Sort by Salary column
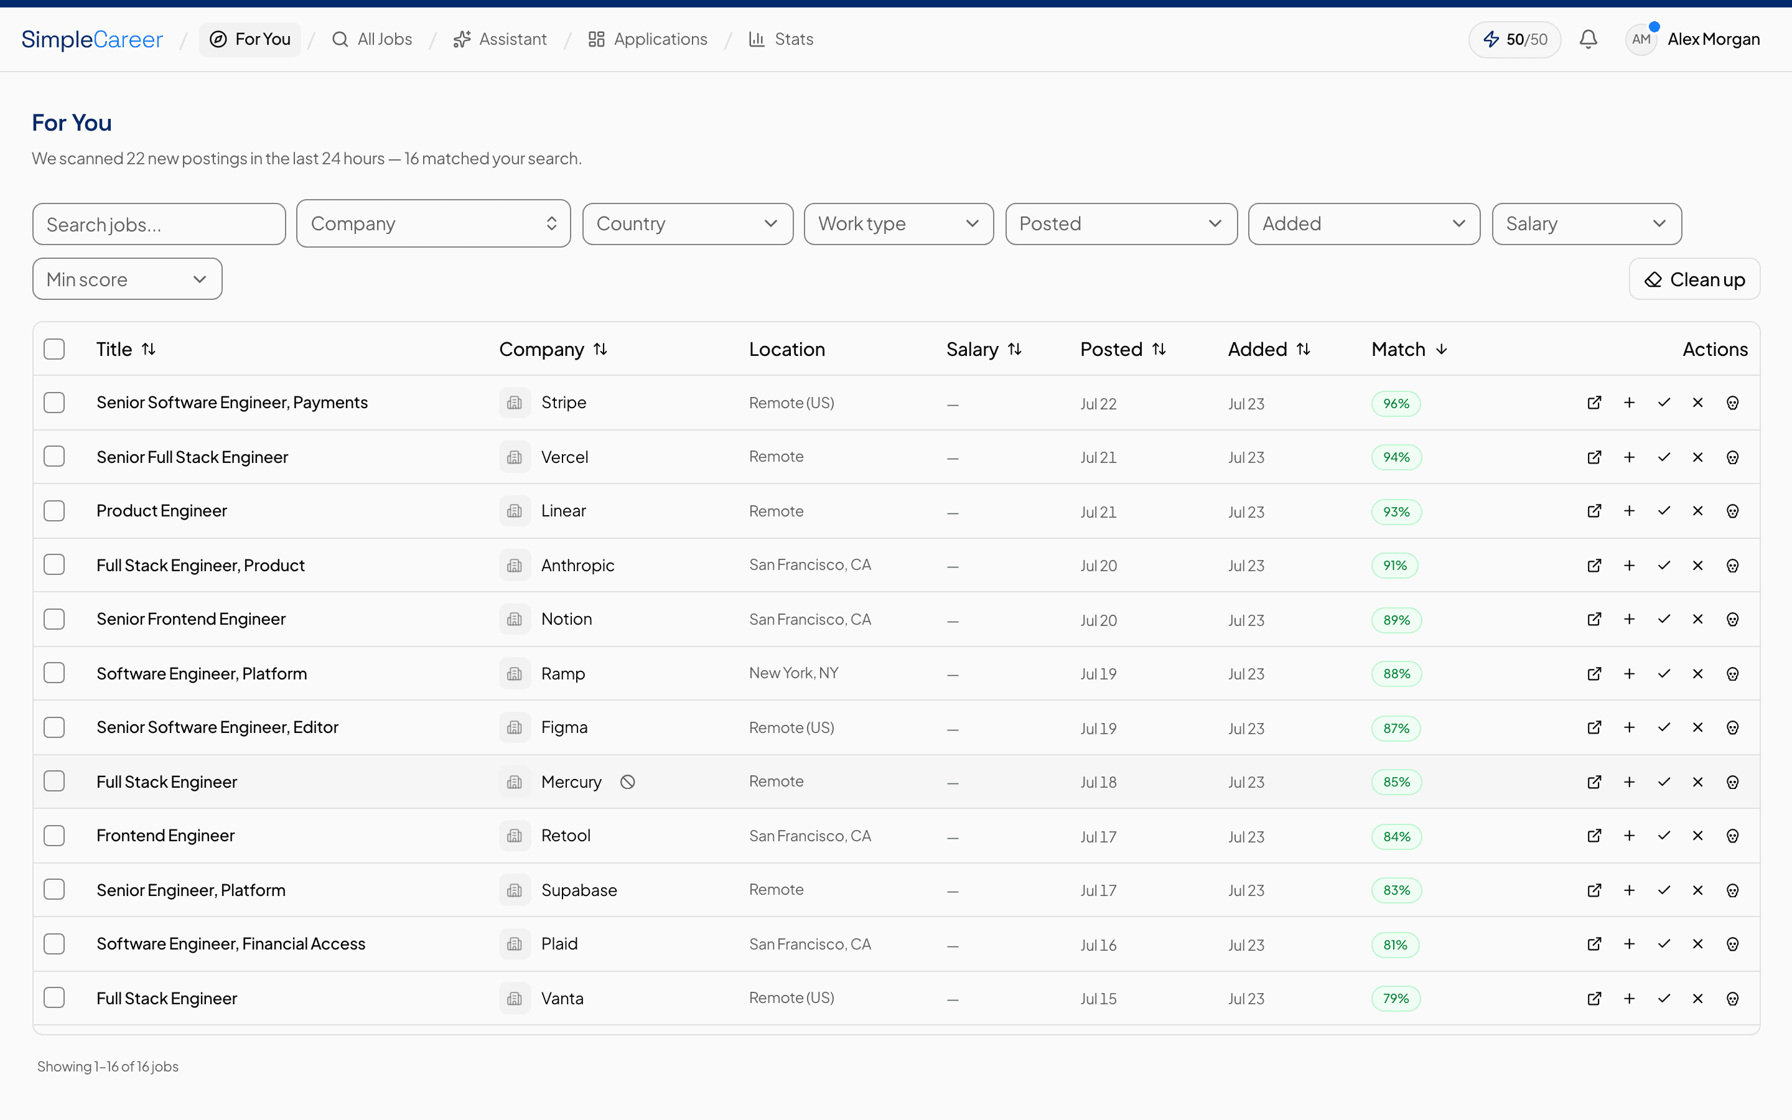1792x1120 pixels. [x=984, y=349]
